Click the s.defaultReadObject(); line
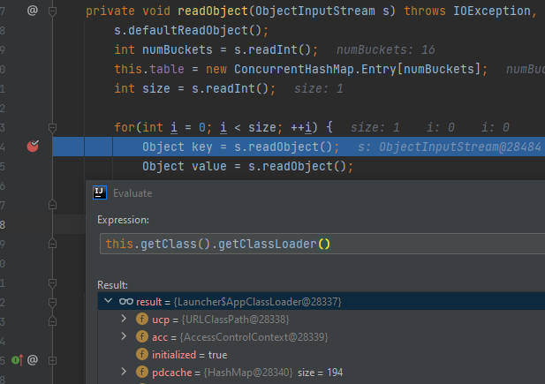 coord(191,31)
